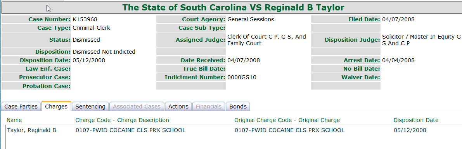This screenshot has width=462, height=149.
Task: Switch to the Bonds tab
Action: pos(238,107)
